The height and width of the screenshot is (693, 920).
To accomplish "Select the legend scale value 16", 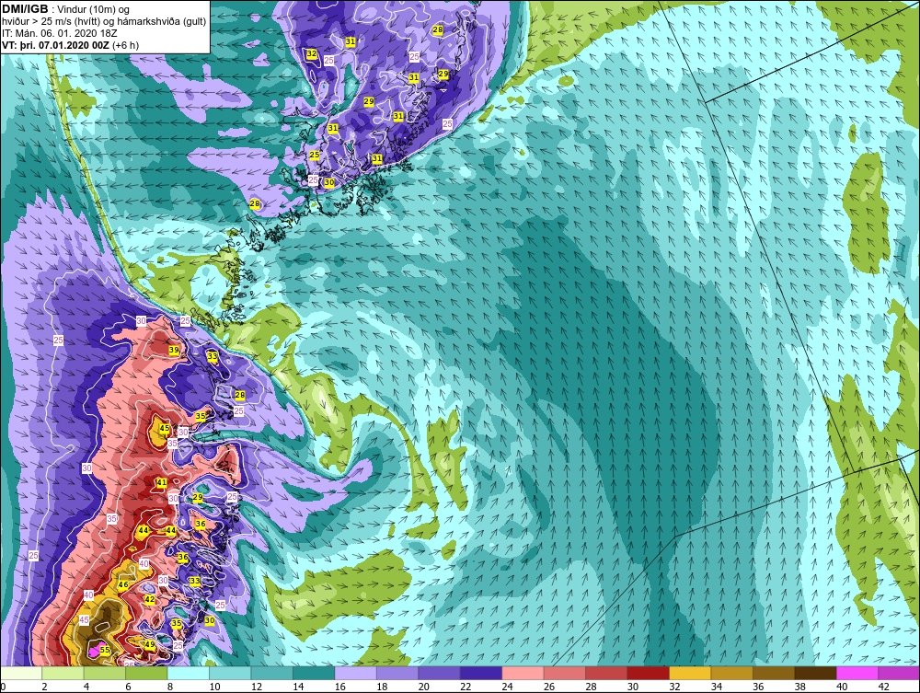I will pos(340,687).
